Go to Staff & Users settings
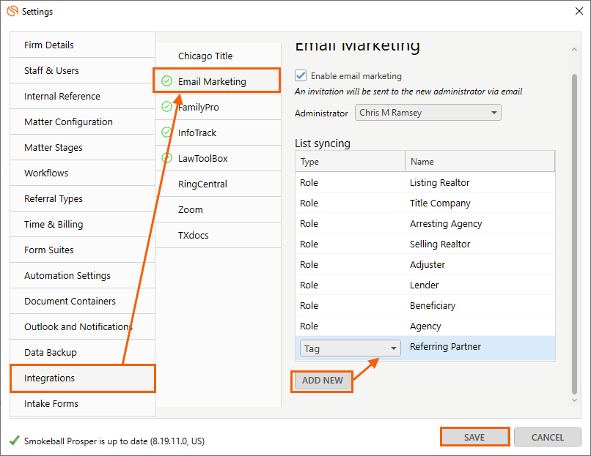This screenshot has width=591, height=456. tap(83, 71)
